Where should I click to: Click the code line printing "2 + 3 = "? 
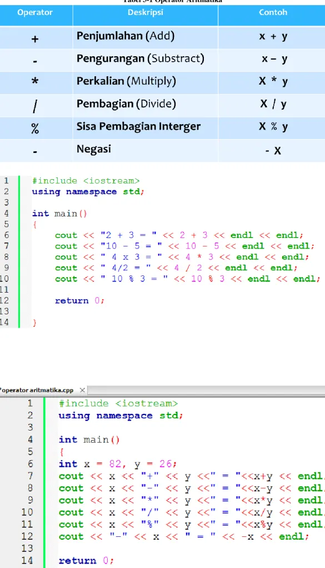click(x=179, y=235)
